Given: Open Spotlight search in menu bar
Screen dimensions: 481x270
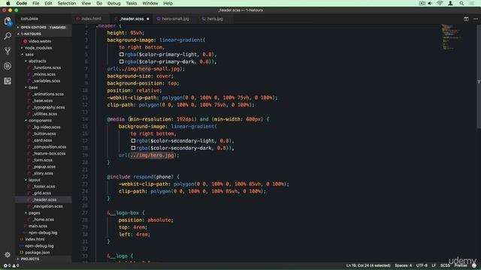Looking at the screenshot, I should click(x=461, y=3).
